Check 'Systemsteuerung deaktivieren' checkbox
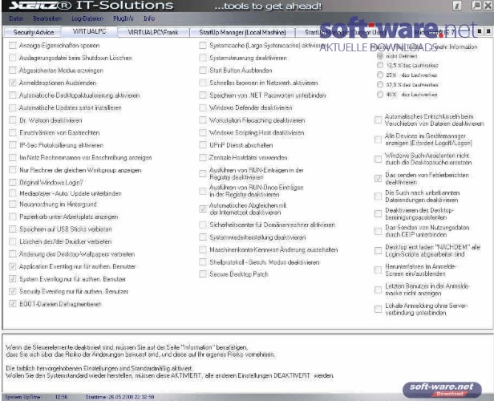This screenshot has height=401, width=494. click(203, 58)
